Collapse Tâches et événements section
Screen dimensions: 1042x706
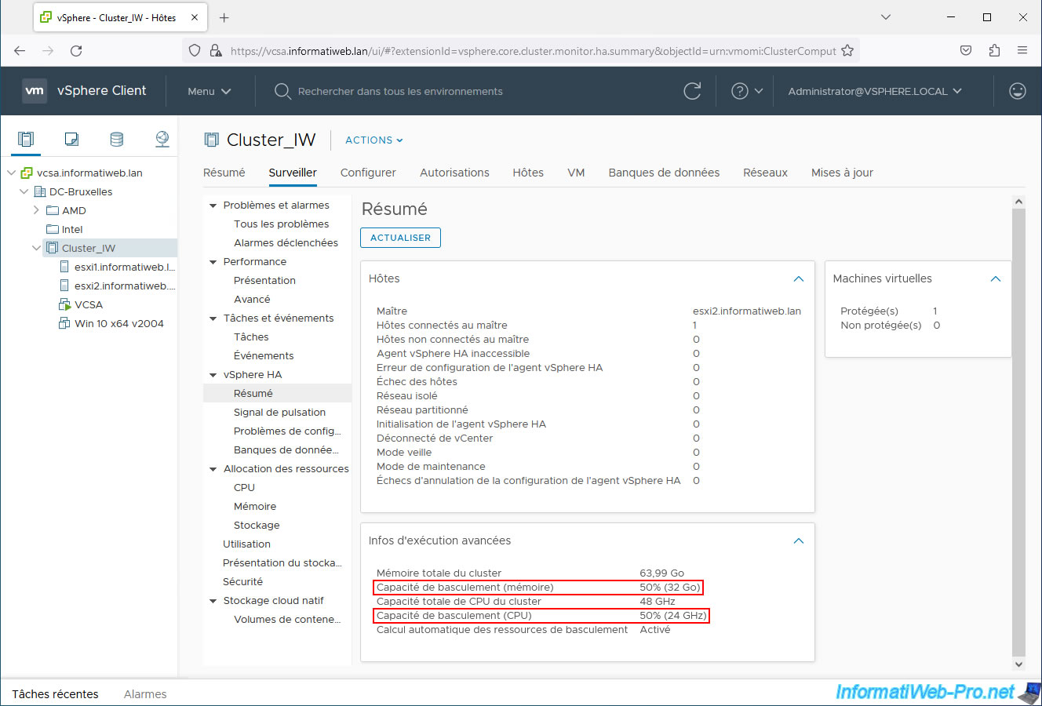coord(213,318)
